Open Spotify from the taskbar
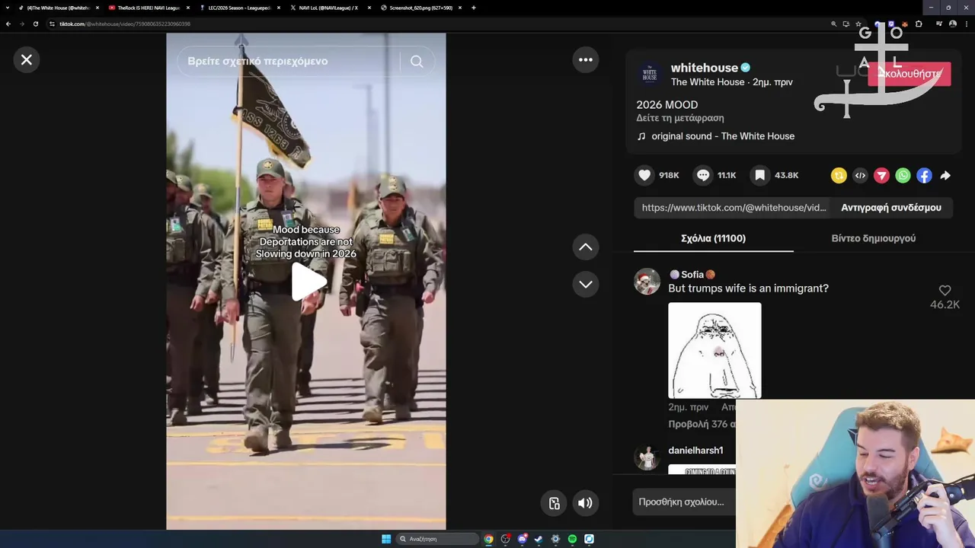The height and width of the screenshot is (548, 975). click(x=572, y=539)
